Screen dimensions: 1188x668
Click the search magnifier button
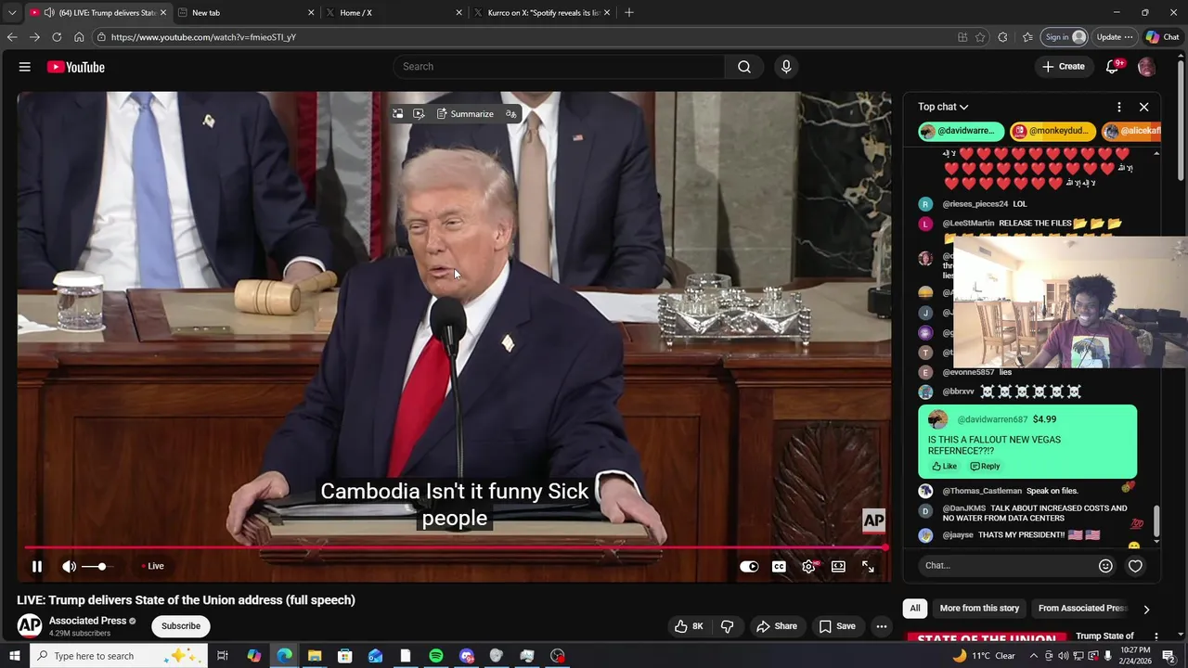tap(744, 67)
